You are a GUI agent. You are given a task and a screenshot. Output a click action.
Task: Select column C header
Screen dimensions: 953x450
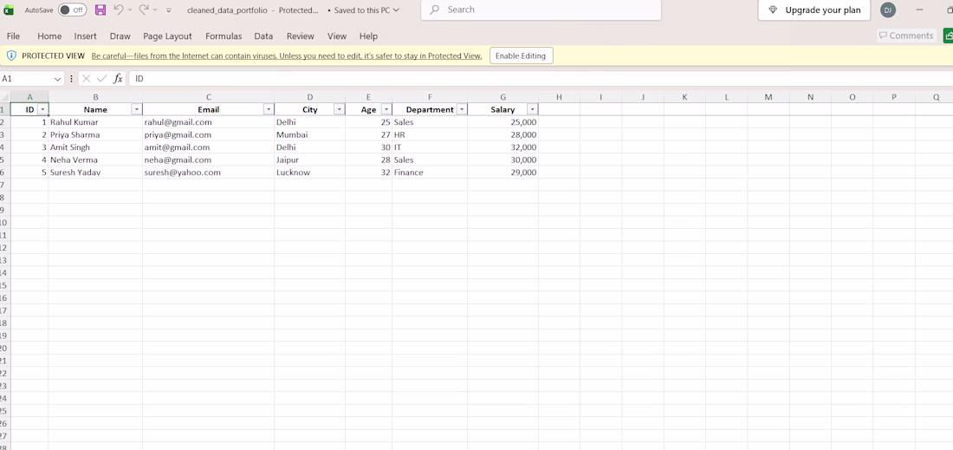(209, 97)
